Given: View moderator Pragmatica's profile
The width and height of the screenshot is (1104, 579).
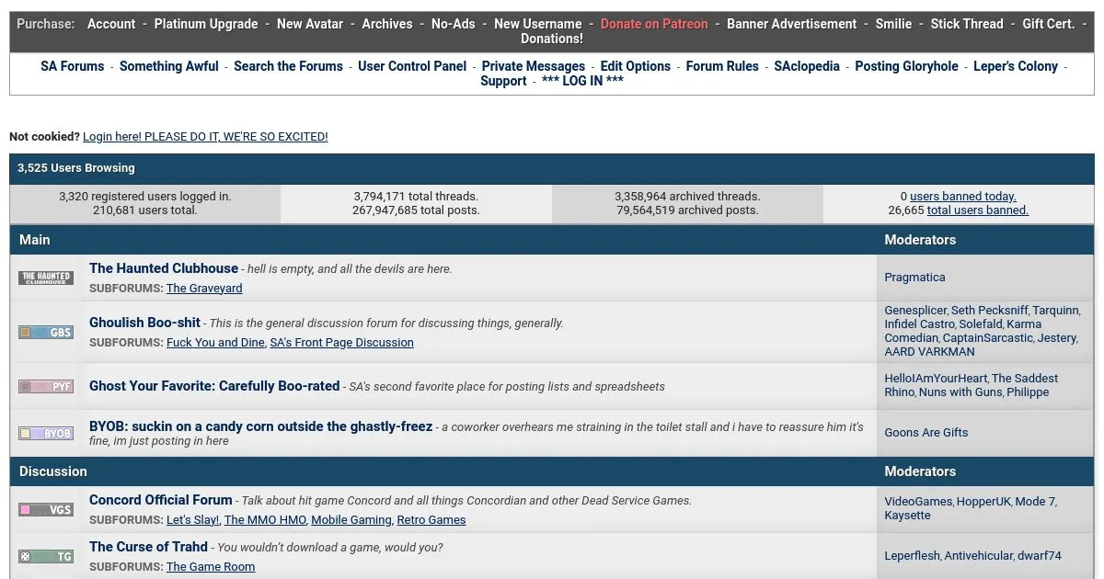Looking at the screenshot, I should point(914,277).
